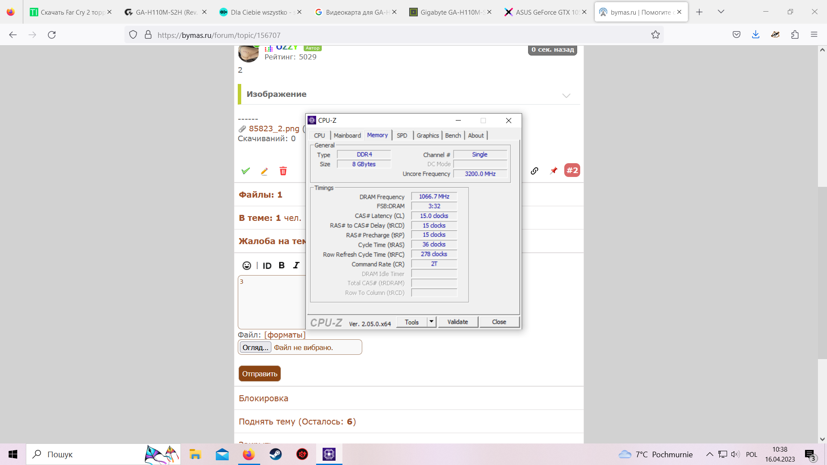Click the red trash delete icon
Image resolution: width=827 pixels, height=465 pixels.
[x=283, y=171]
